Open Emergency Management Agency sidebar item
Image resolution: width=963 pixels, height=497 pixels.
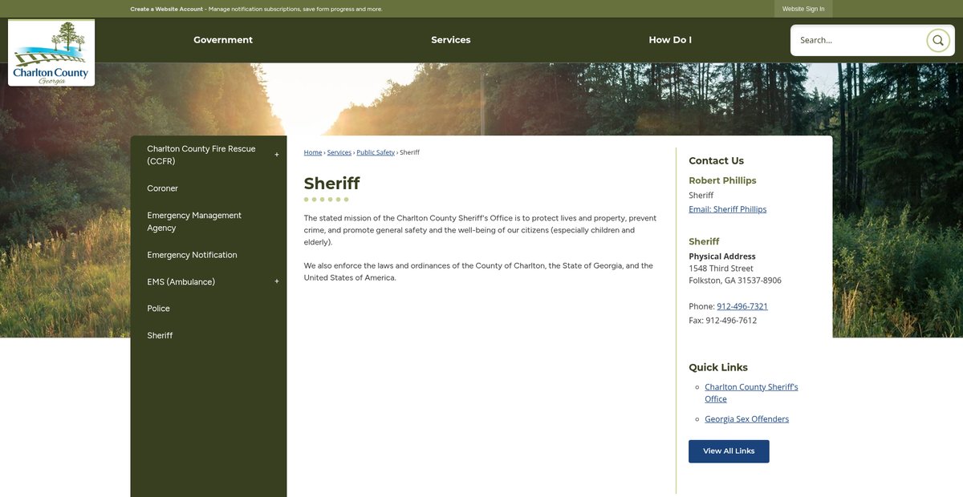click(x=194, y=221)
